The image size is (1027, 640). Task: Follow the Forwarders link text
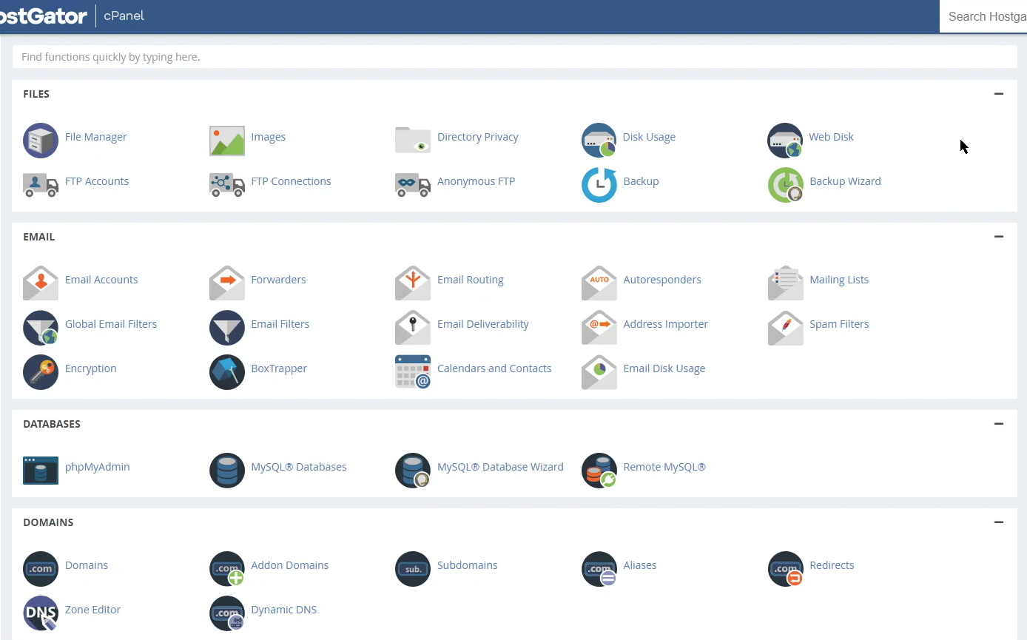click(278, 280)
